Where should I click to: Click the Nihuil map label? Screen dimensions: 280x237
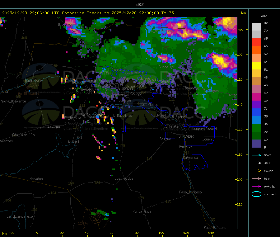(73, 142)
